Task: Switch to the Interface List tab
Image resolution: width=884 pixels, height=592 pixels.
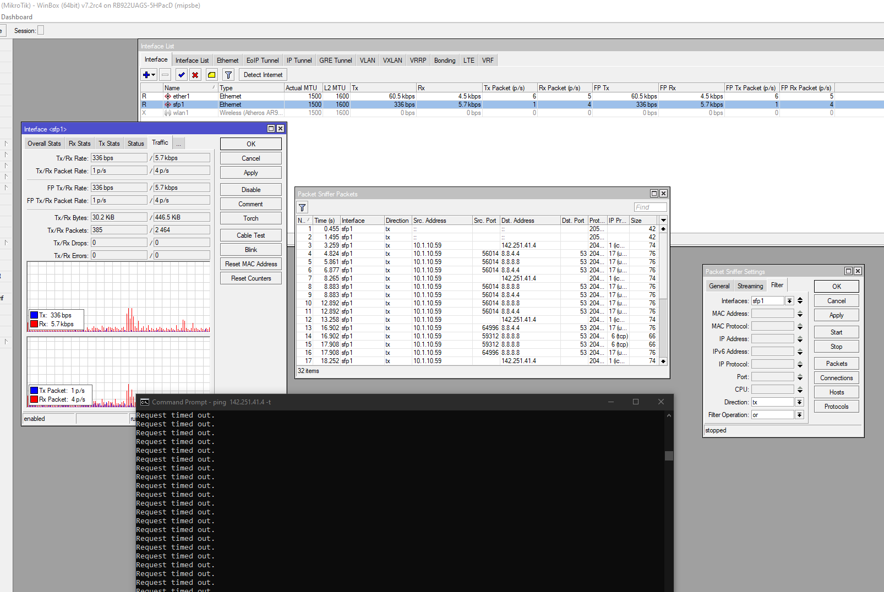Action: [x=192, y=61]
